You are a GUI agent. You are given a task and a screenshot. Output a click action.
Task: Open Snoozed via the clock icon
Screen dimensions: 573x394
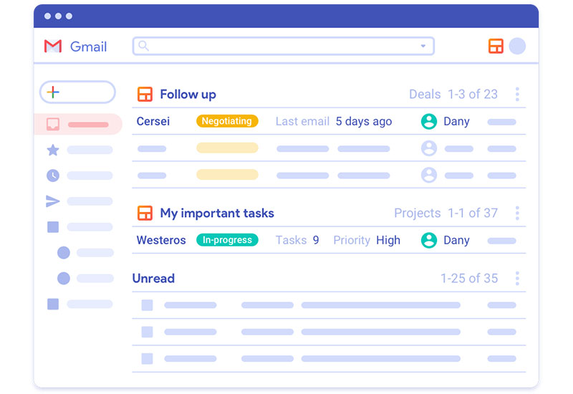(53, 176)
